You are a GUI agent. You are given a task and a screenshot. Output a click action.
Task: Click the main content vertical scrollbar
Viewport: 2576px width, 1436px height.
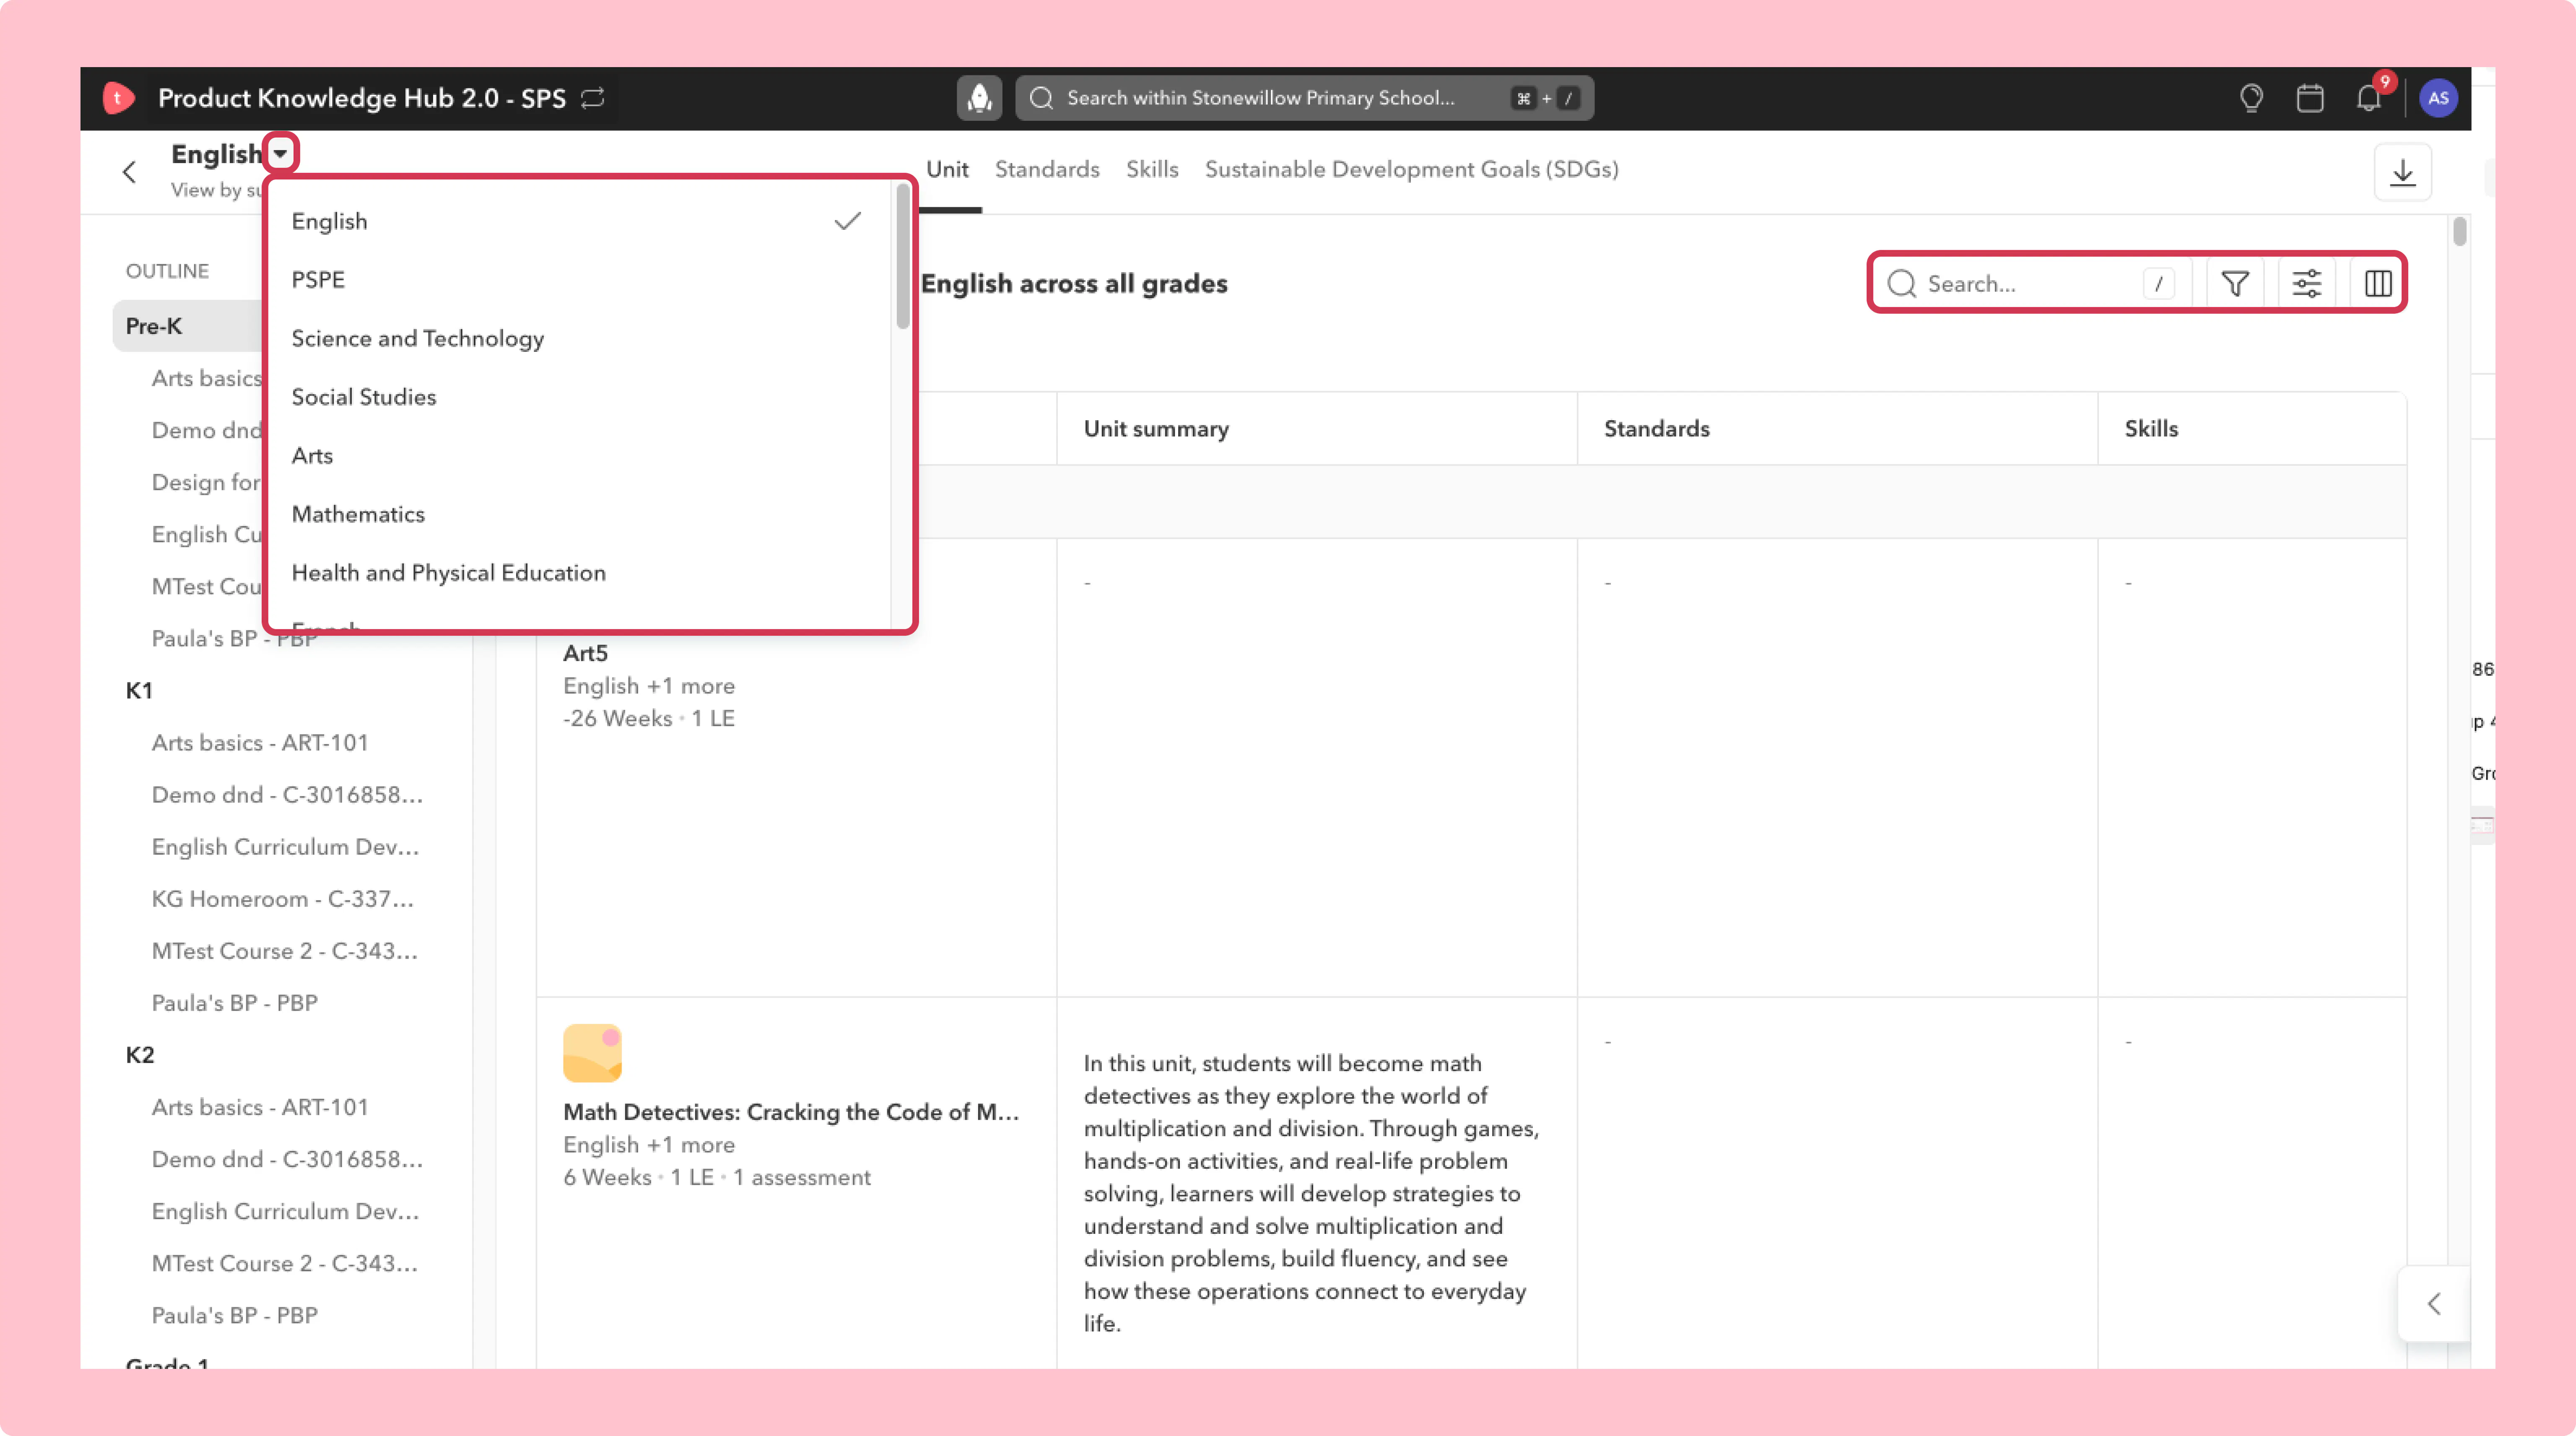tap(2459, 232)
